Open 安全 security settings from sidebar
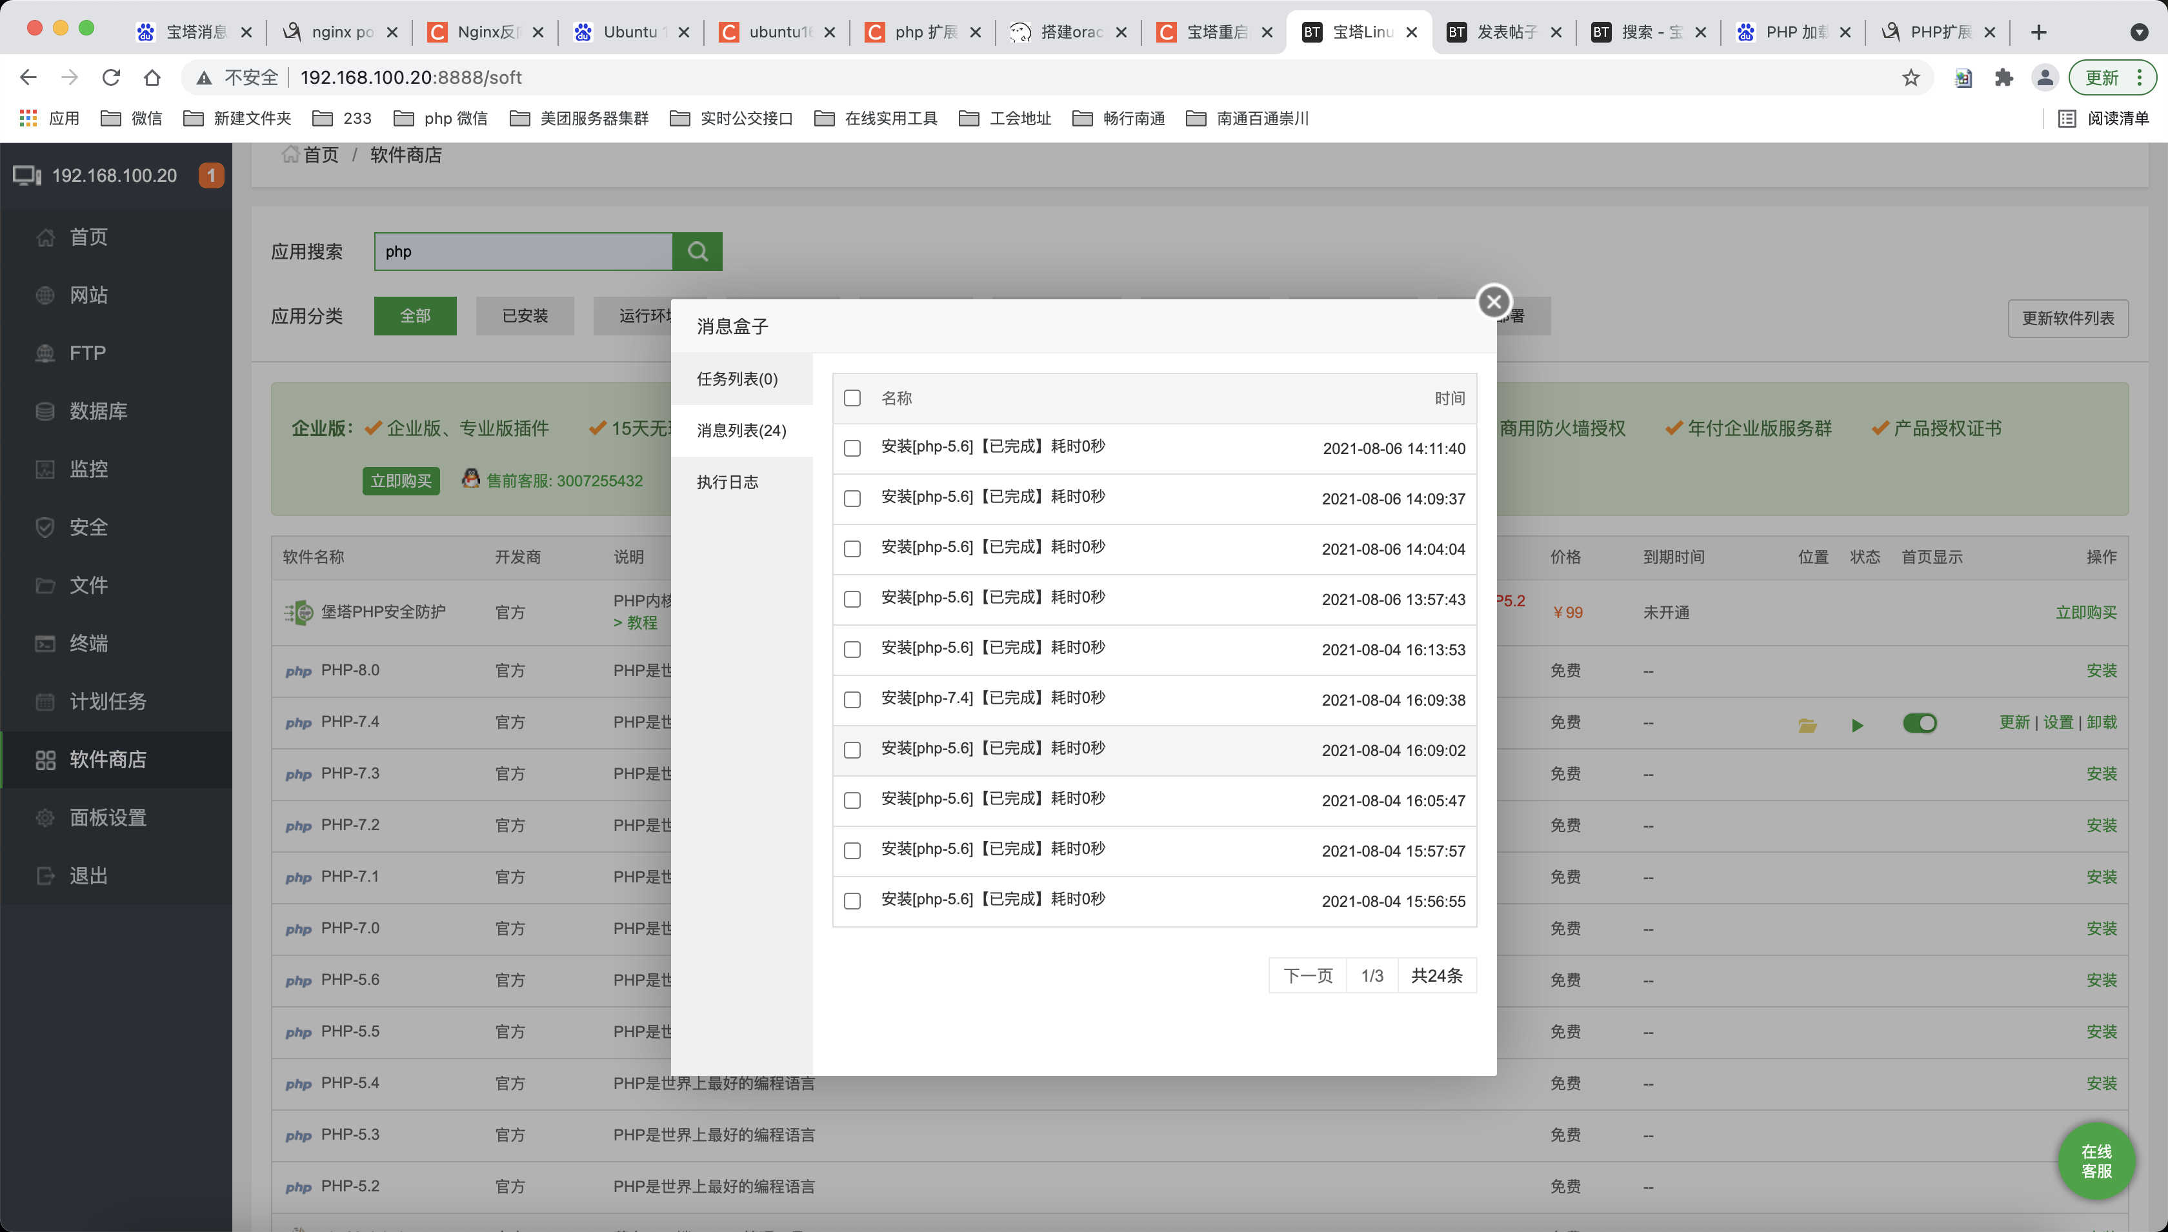 (x=87, y=526)
